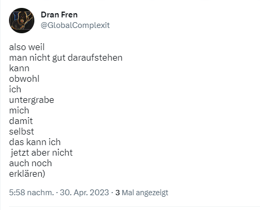This screenshot has width=260, height=210.
Task: Click the tweet line 'also weil'
Action: coord(27,47)
